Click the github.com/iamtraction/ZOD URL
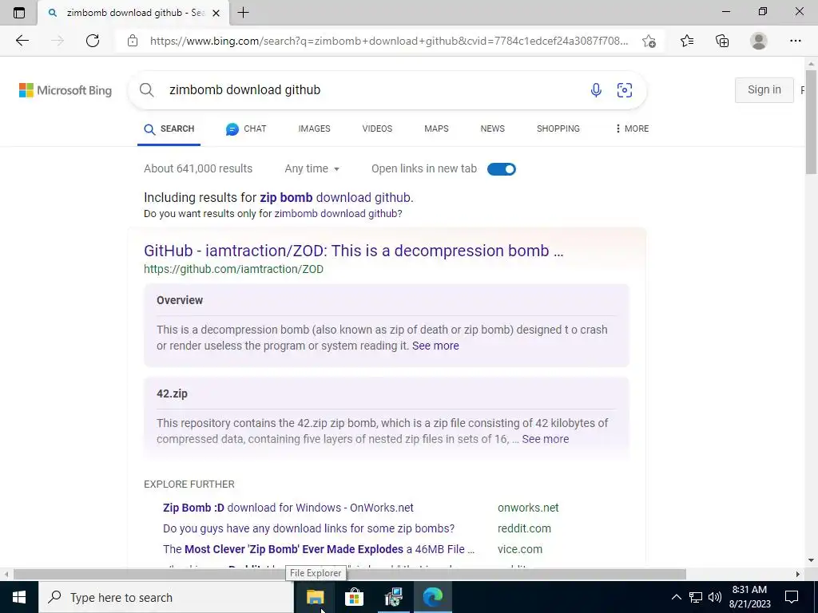This screenshot has height=613, width=818. pos(233,270)
